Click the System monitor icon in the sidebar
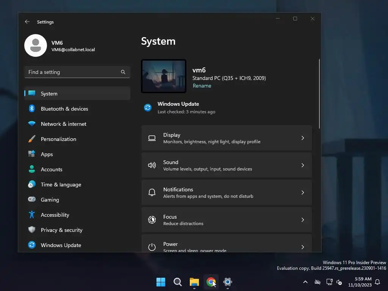Image resolution: width=388 pixels, height=291 pixels. pos(32,93)
